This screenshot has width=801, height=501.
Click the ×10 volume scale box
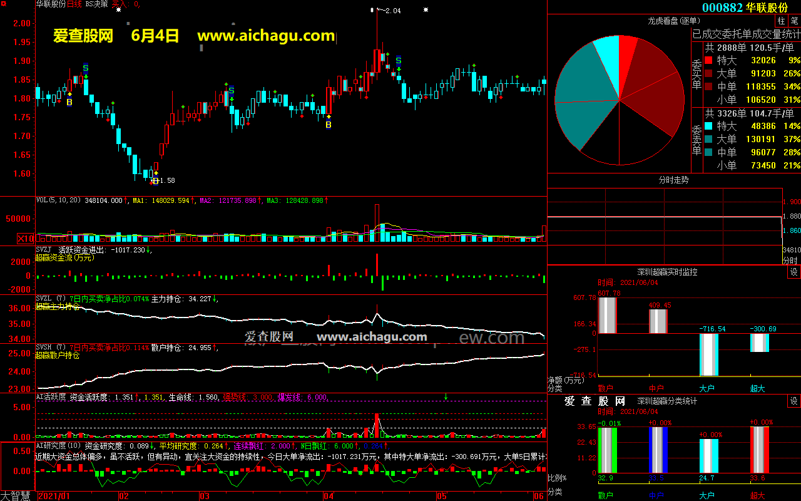(x=26, y=238)
